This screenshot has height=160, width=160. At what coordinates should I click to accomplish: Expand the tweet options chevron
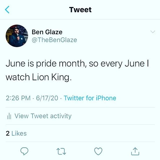[153, 32]
